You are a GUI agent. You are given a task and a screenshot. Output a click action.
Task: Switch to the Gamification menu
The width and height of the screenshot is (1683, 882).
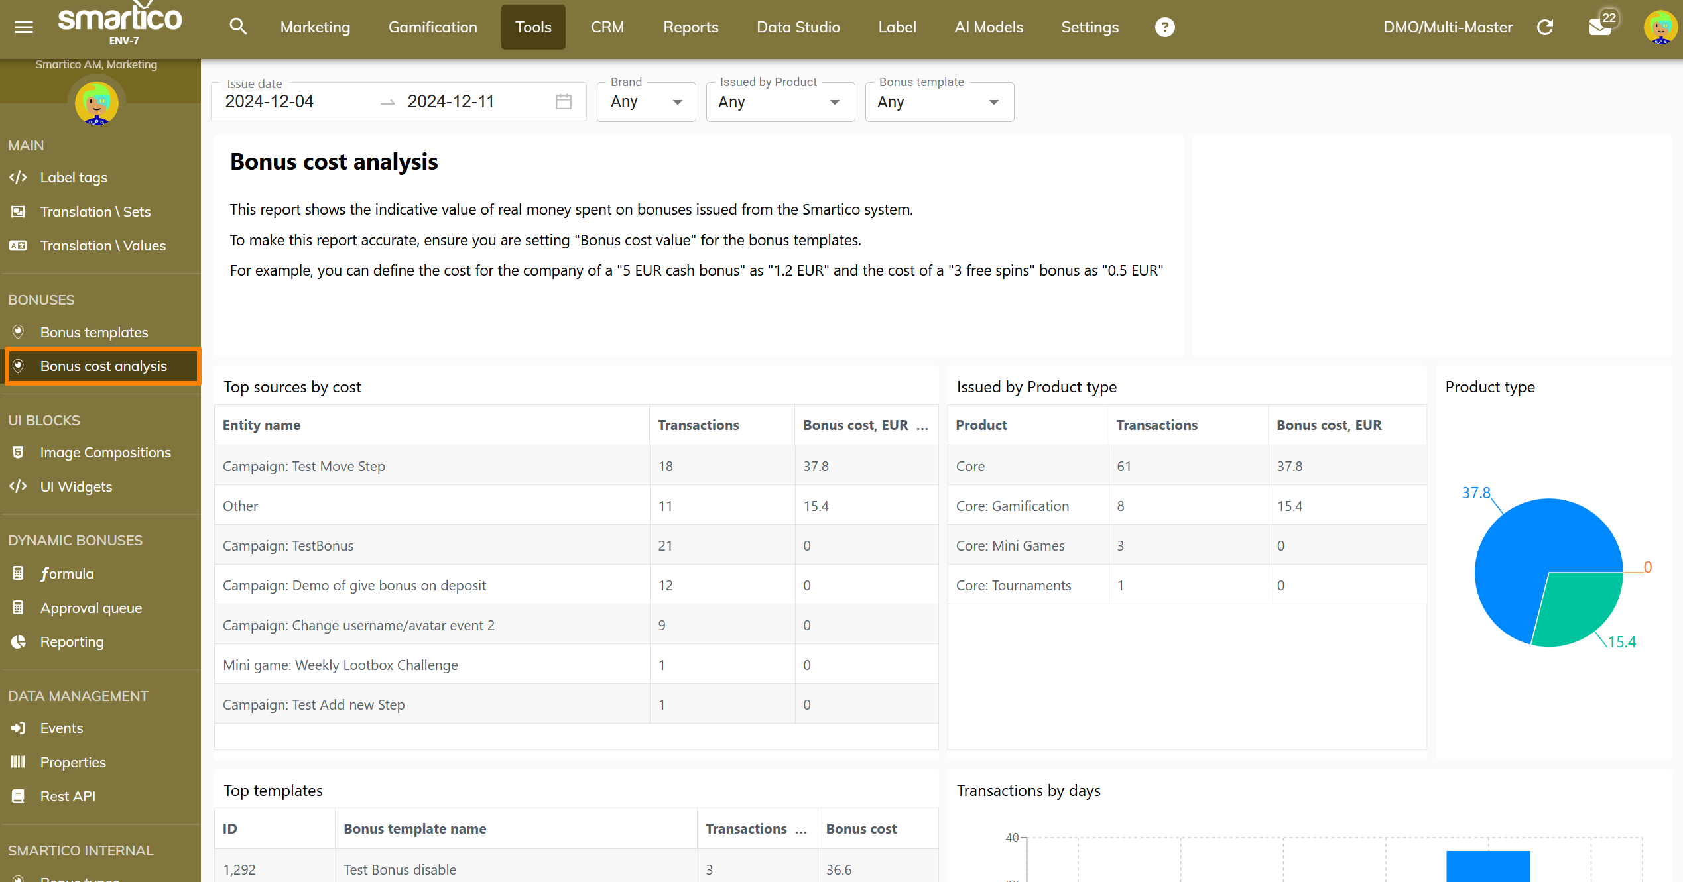[432, 27]
